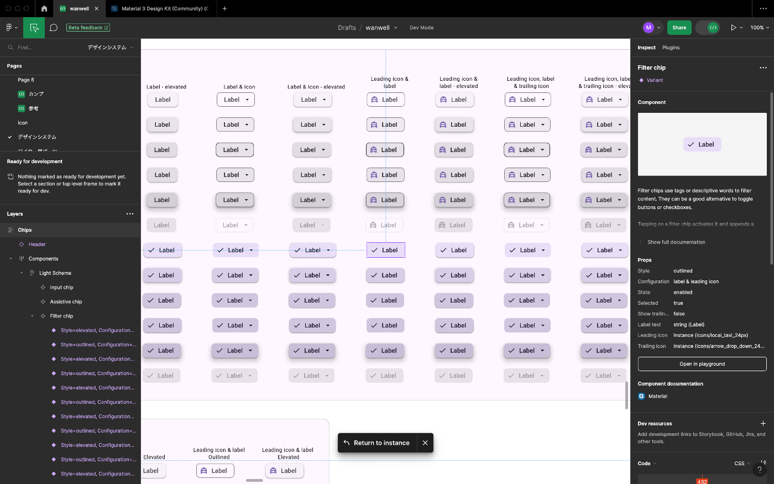This screenshot has width=774, height=484.
Task: Click the Header component icon in layers
Action: (22, 244)
